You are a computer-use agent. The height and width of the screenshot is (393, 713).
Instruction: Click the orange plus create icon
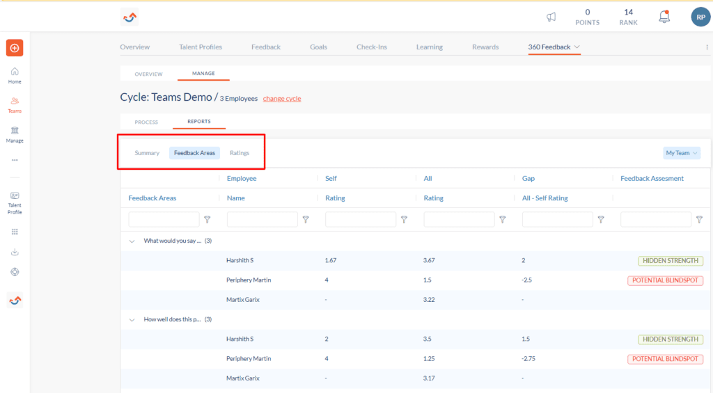point(15,48)
